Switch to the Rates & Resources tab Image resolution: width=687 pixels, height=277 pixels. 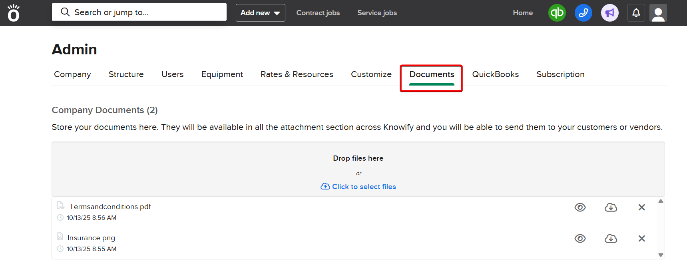point(297,74)
